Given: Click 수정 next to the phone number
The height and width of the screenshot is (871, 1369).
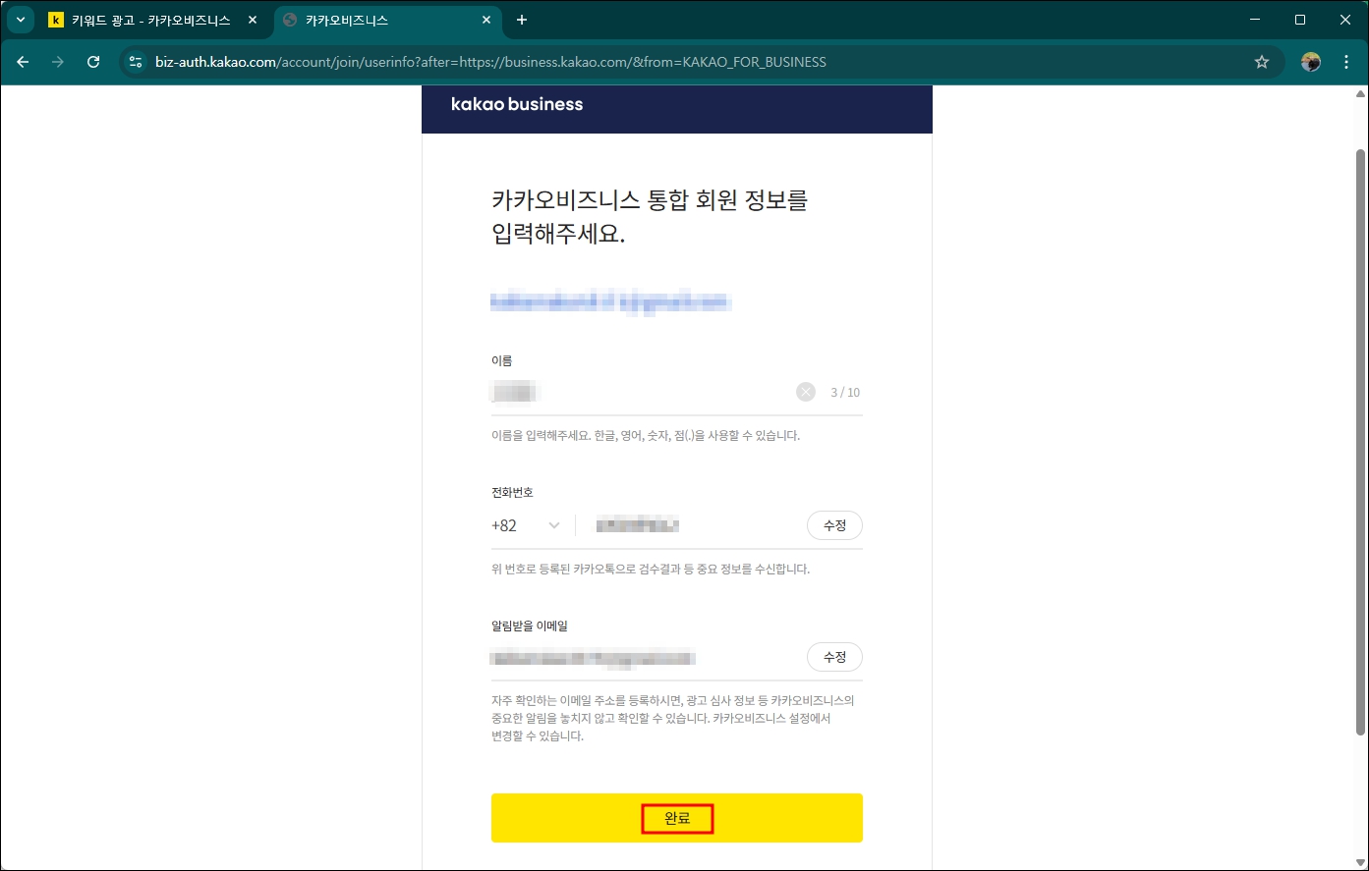Looking at the screenshot, I should point(833,525).
